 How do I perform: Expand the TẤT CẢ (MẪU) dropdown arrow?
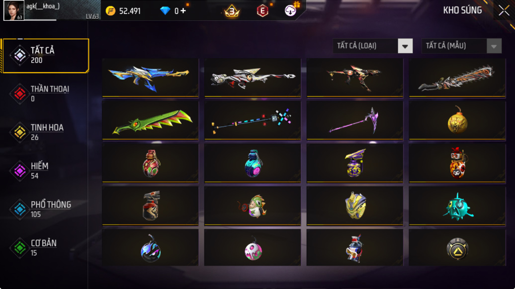click(x=494, y=46)
